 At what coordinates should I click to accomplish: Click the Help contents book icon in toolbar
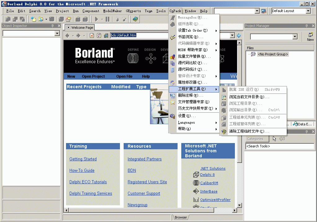[x=135, y=19]
